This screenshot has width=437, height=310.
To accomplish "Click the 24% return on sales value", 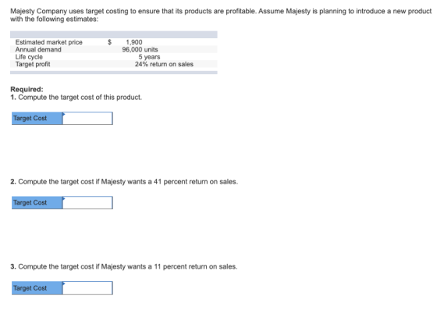I will 164,64.
